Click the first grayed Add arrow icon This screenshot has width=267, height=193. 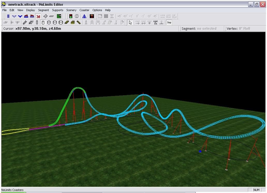[x=137, y=23]
